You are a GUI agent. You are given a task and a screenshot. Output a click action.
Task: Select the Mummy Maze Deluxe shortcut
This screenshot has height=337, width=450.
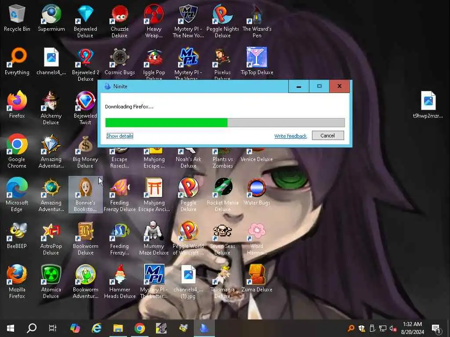click(x=154, y=238)
